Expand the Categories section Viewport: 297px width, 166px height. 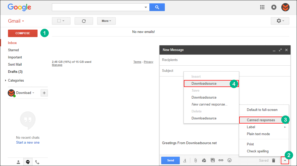(x=5, y=80)
